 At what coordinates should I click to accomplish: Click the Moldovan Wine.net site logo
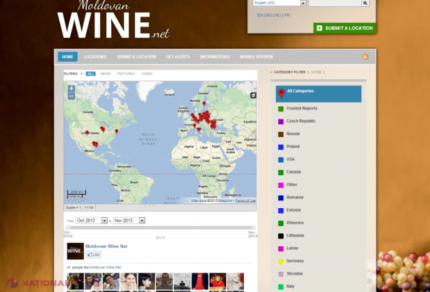coord(113,21)
